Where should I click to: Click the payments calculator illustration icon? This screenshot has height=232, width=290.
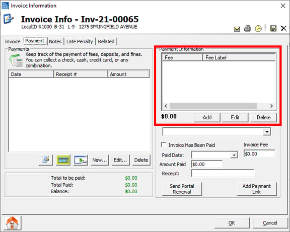[16, 60]
